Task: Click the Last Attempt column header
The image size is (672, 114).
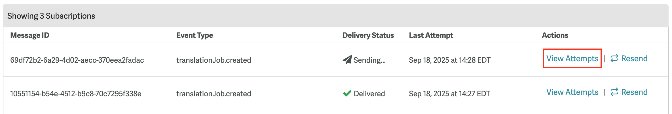Action: tap(431, 35)
